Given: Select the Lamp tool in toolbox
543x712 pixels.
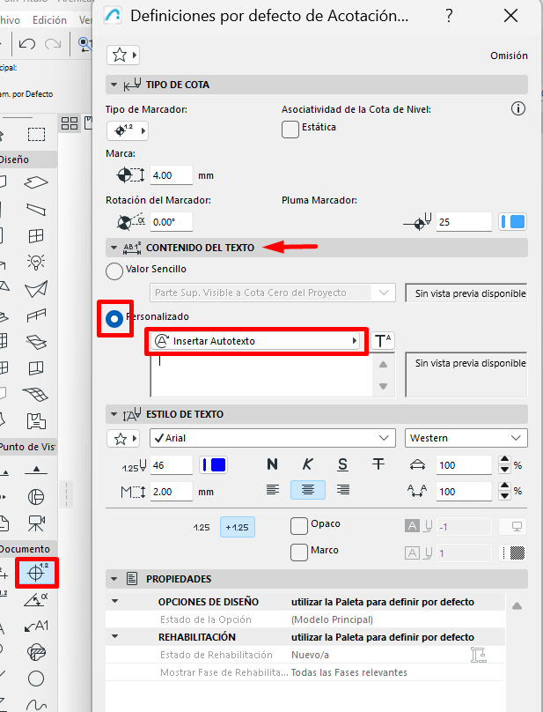Looking at the screenshot, I should click(36, 261).
